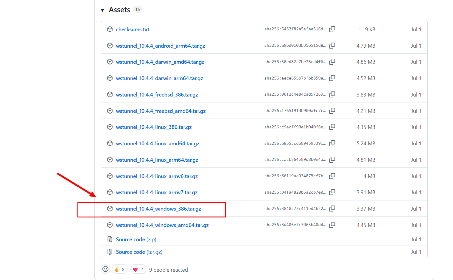Open the emoji reaction picker
Image resolution: width=453 pixels, height=280 pixels.
[105, 269]
